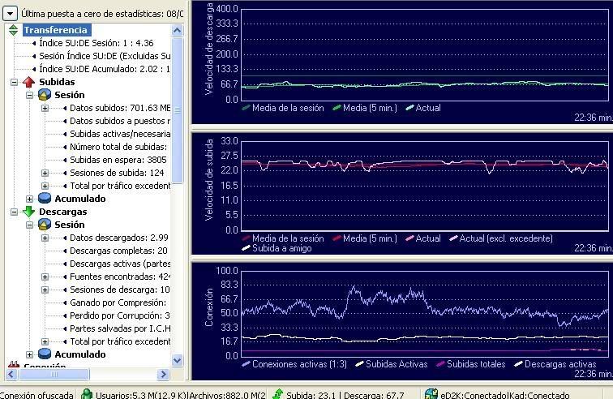Image resolution: width=613 pixels, height=399 pixels.
Task: Click the red Subidas upload arrow icon
Action: point(28,82)
